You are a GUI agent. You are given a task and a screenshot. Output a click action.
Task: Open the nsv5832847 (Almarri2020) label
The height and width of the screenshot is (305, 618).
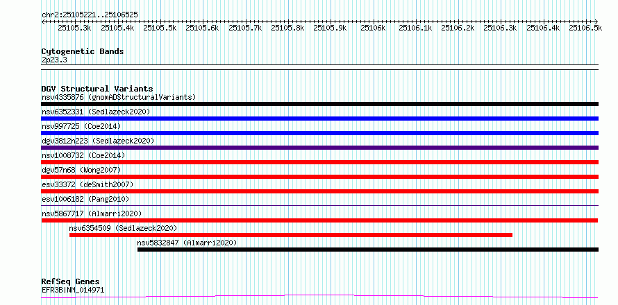click(187, 243)
